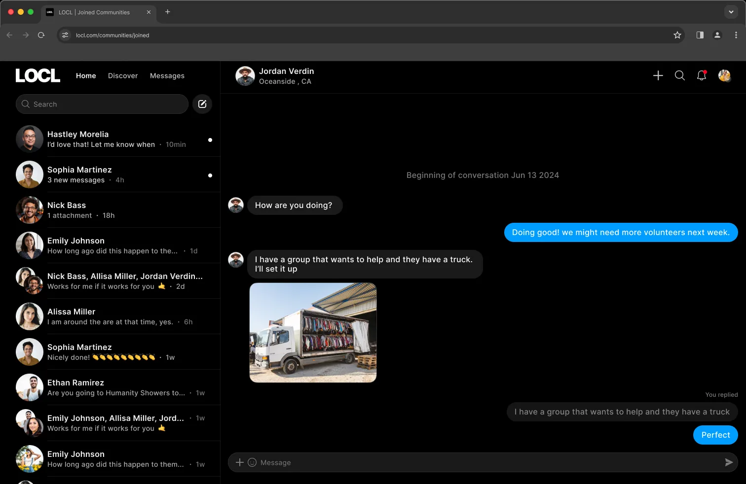
Task: Open Chrome profile icon in the toolbar
Action: click(717, 35)
